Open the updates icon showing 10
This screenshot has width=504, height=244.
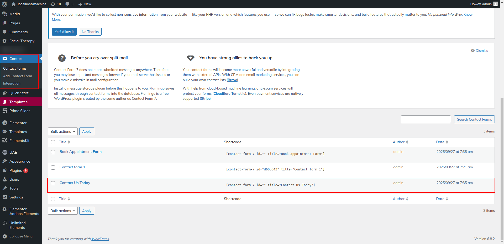tap(53, 4)
